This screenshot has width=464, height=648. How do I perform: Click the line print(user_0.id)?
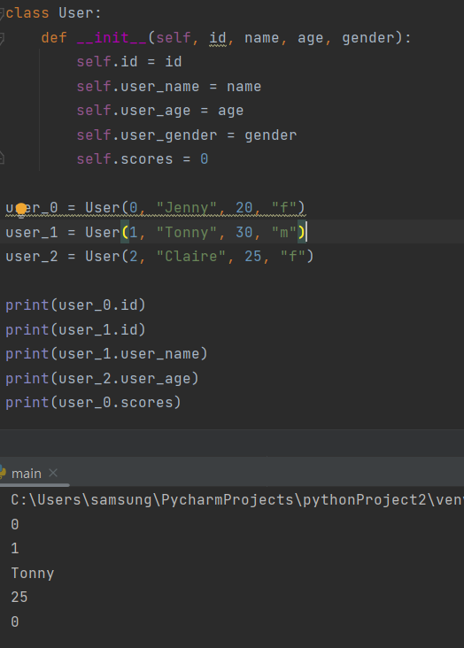[75, 305]
